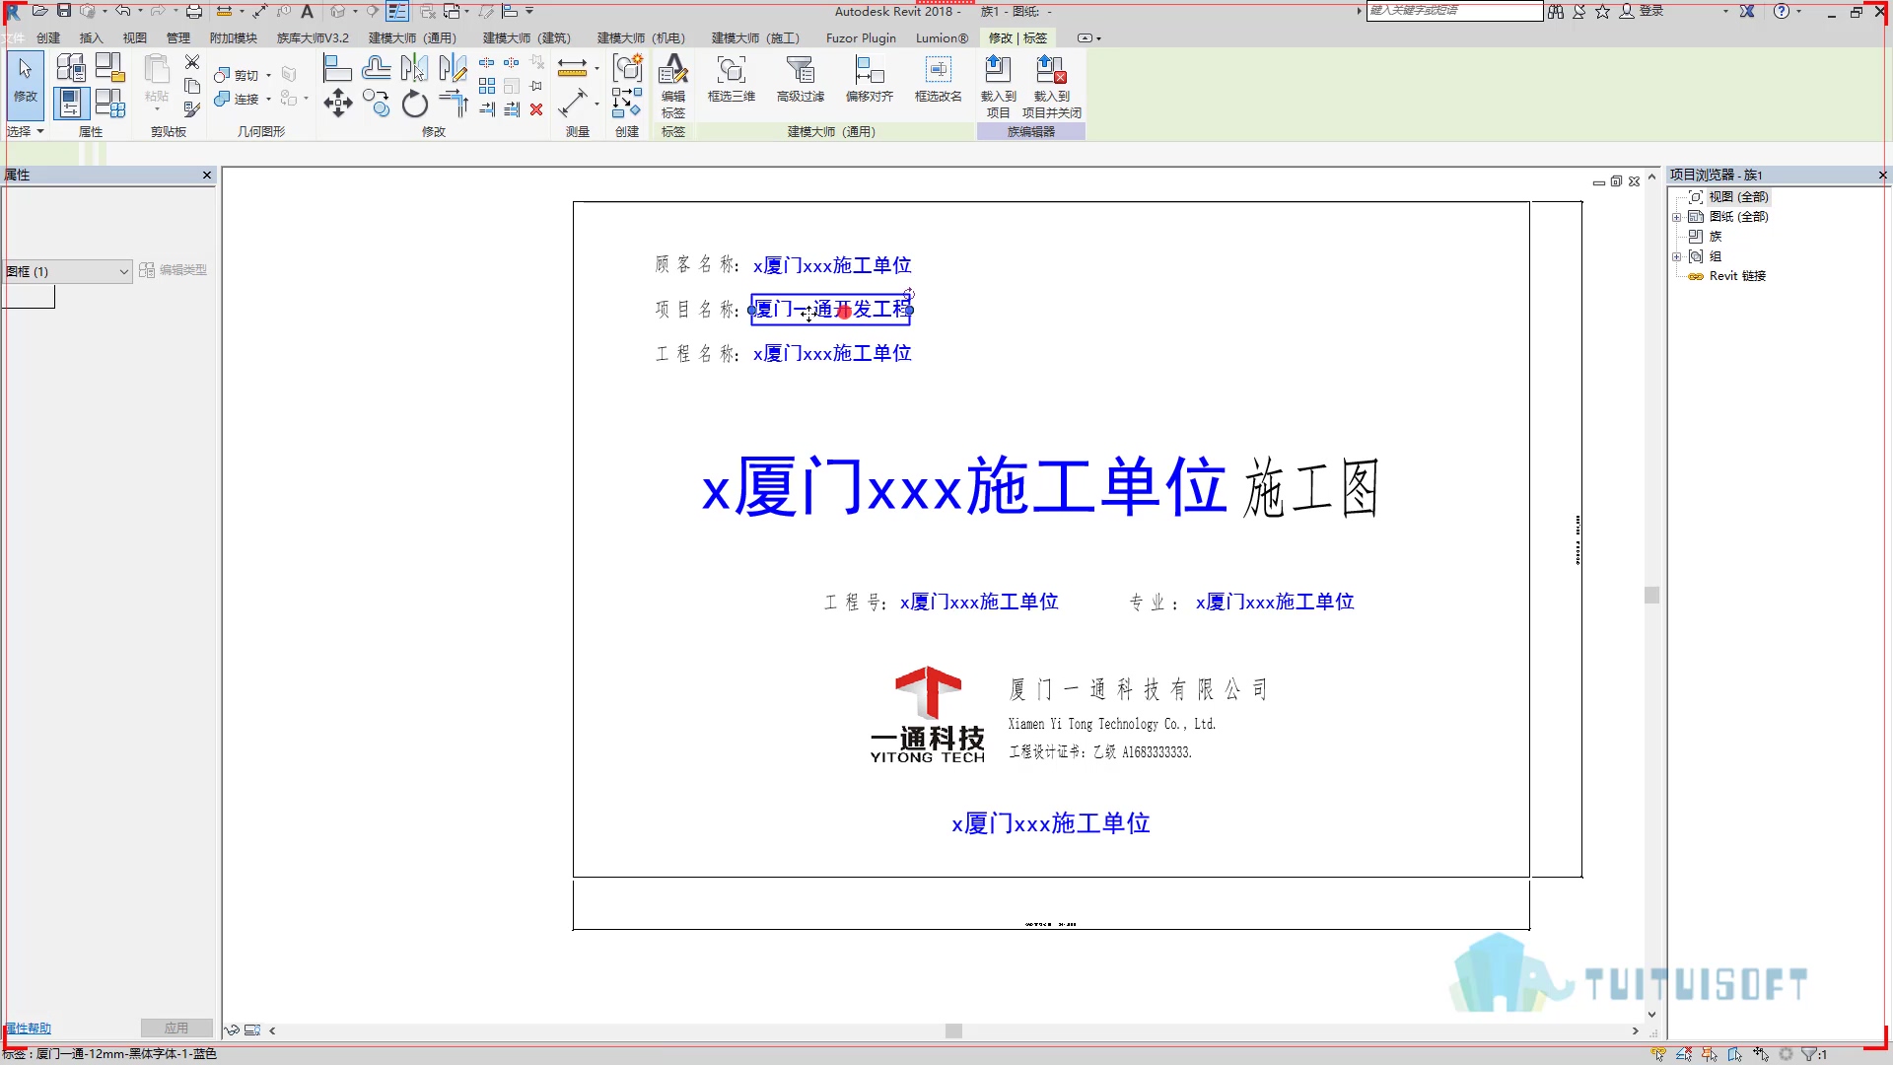Select 视图 (全部) in project browser
The width and height of the screenshot is (1893, 1065).
pos(1738,197)
